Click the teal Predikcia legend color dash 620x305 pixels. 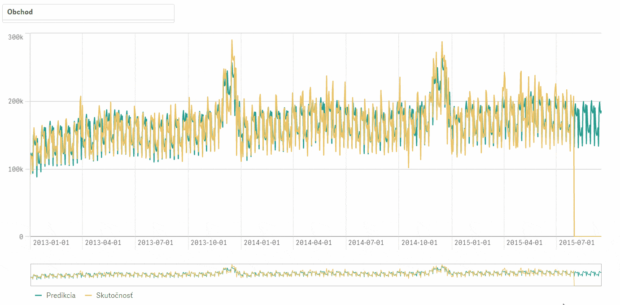[x=39, y=296]
